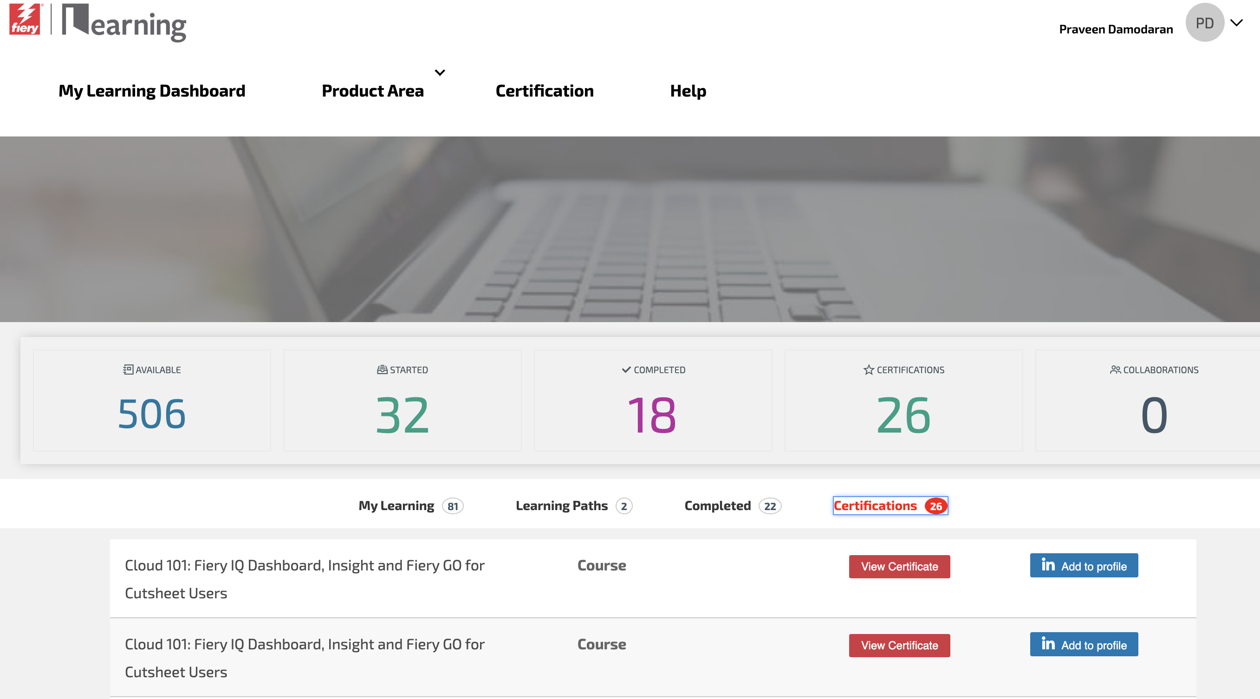Viewport: 1260px width, 699px height.
Task: Click the Completed checkmark icon
Action: pyautogui.click(x=626, y=369)
